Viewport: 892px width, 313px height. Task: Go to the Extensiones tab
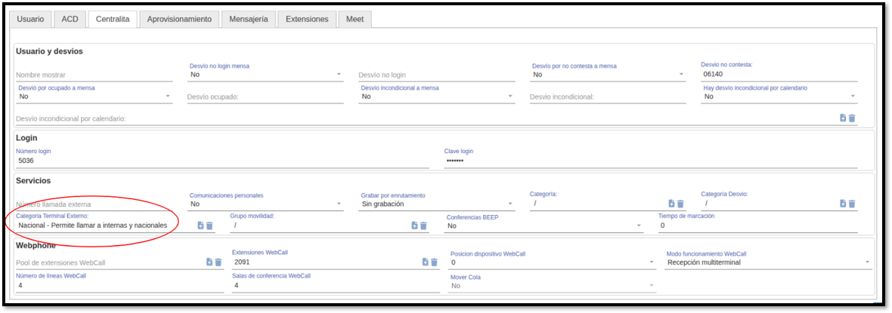[307, 19]
